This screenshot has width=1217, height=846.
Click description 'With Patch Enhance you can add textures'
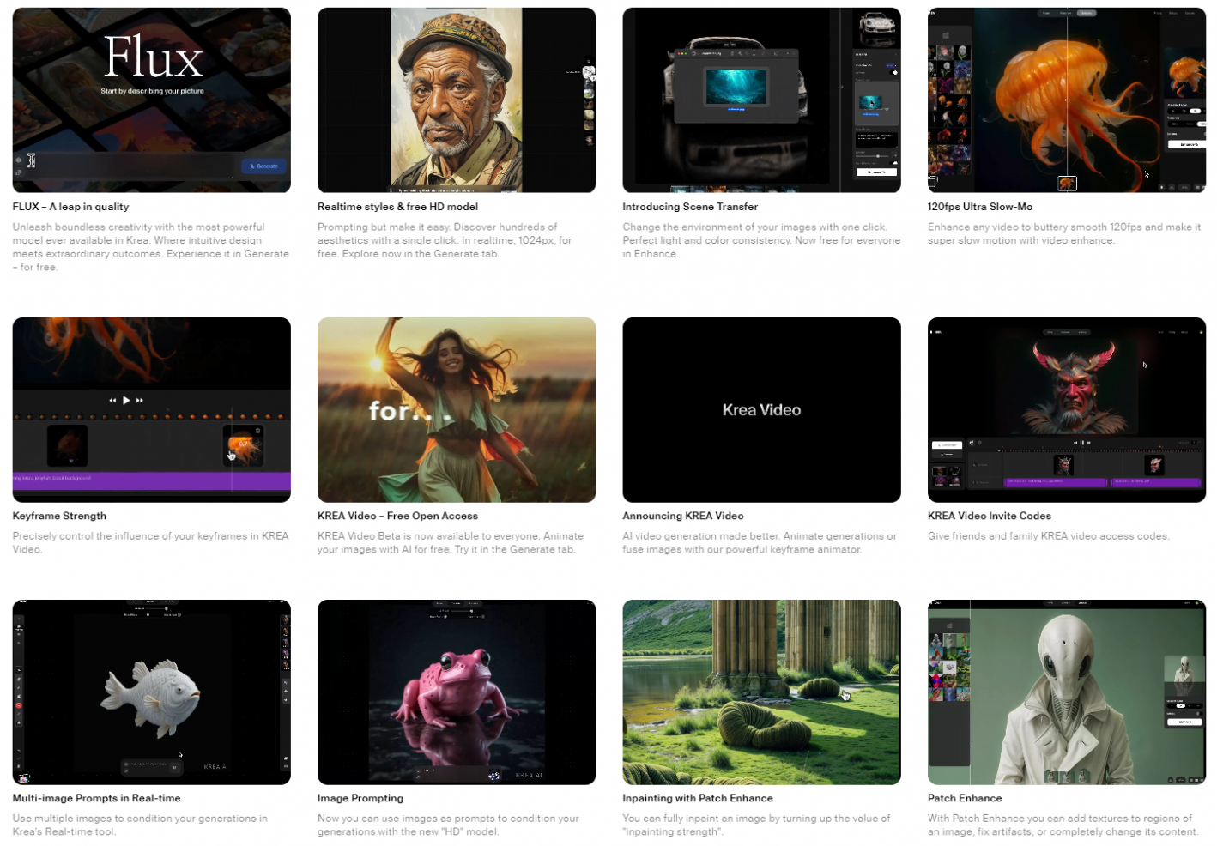click(x=1063, y=825)
